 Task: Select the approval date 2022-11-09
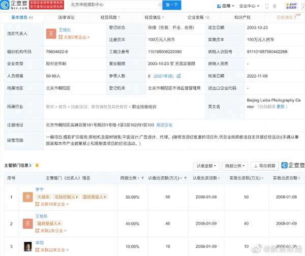(x=257, y=76)
